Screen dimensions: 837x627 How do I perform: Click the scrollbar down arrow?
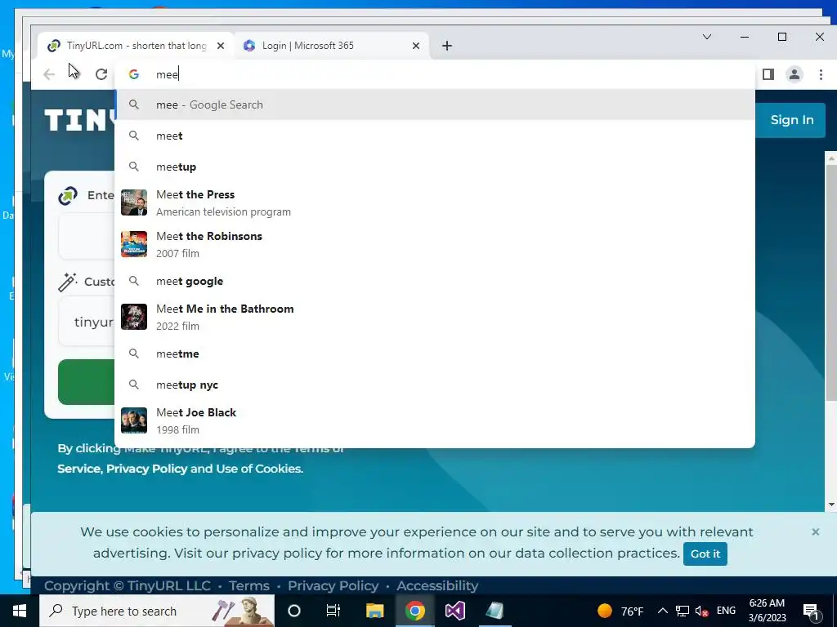pyautogui.click(x=831, y=505)
